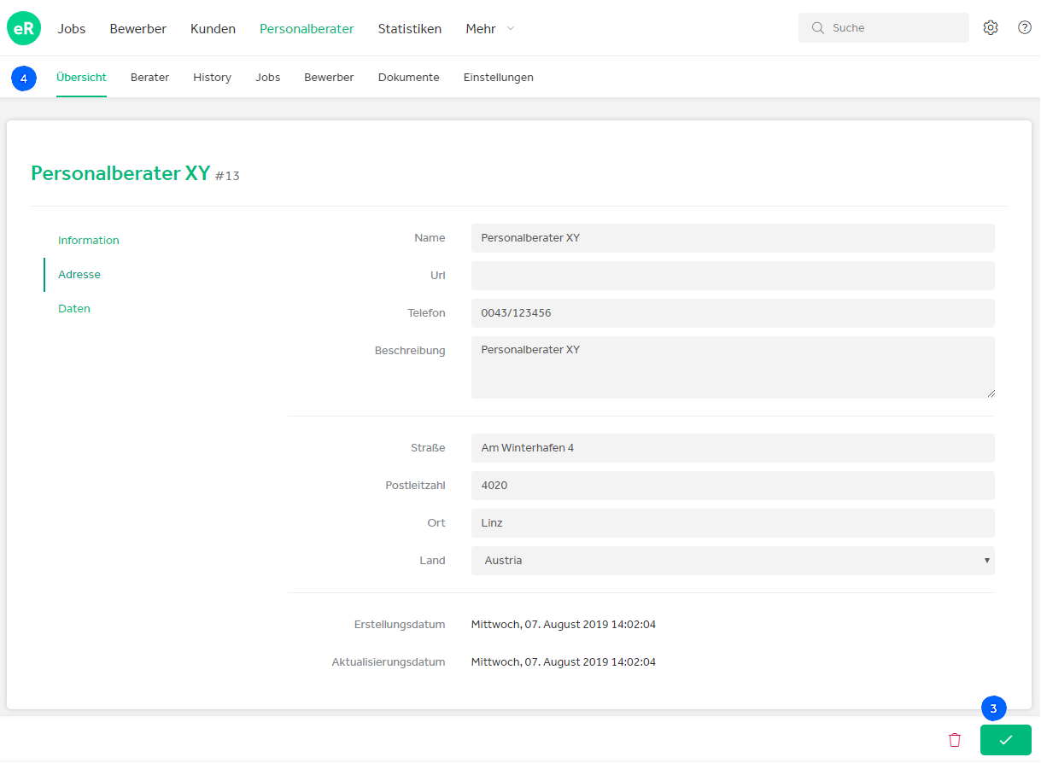Click the Beschreibung textarea resize handle
The height and width of the screenshot is (763, 1041).
pos(991,393)
